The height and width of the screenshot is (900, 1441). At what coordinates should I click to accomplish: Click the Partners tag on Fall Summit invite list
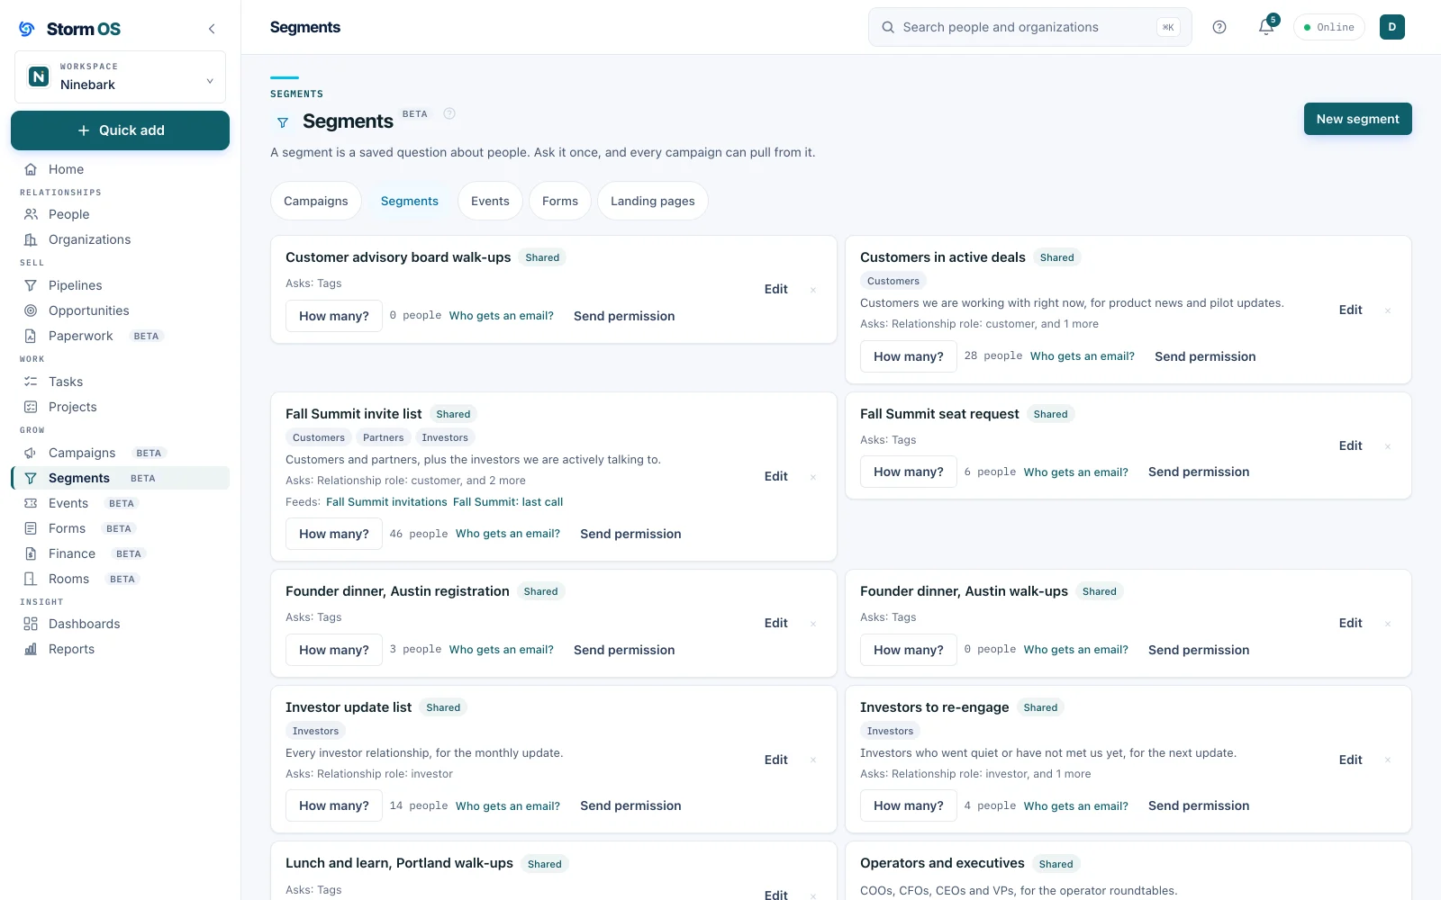point(384,437)
